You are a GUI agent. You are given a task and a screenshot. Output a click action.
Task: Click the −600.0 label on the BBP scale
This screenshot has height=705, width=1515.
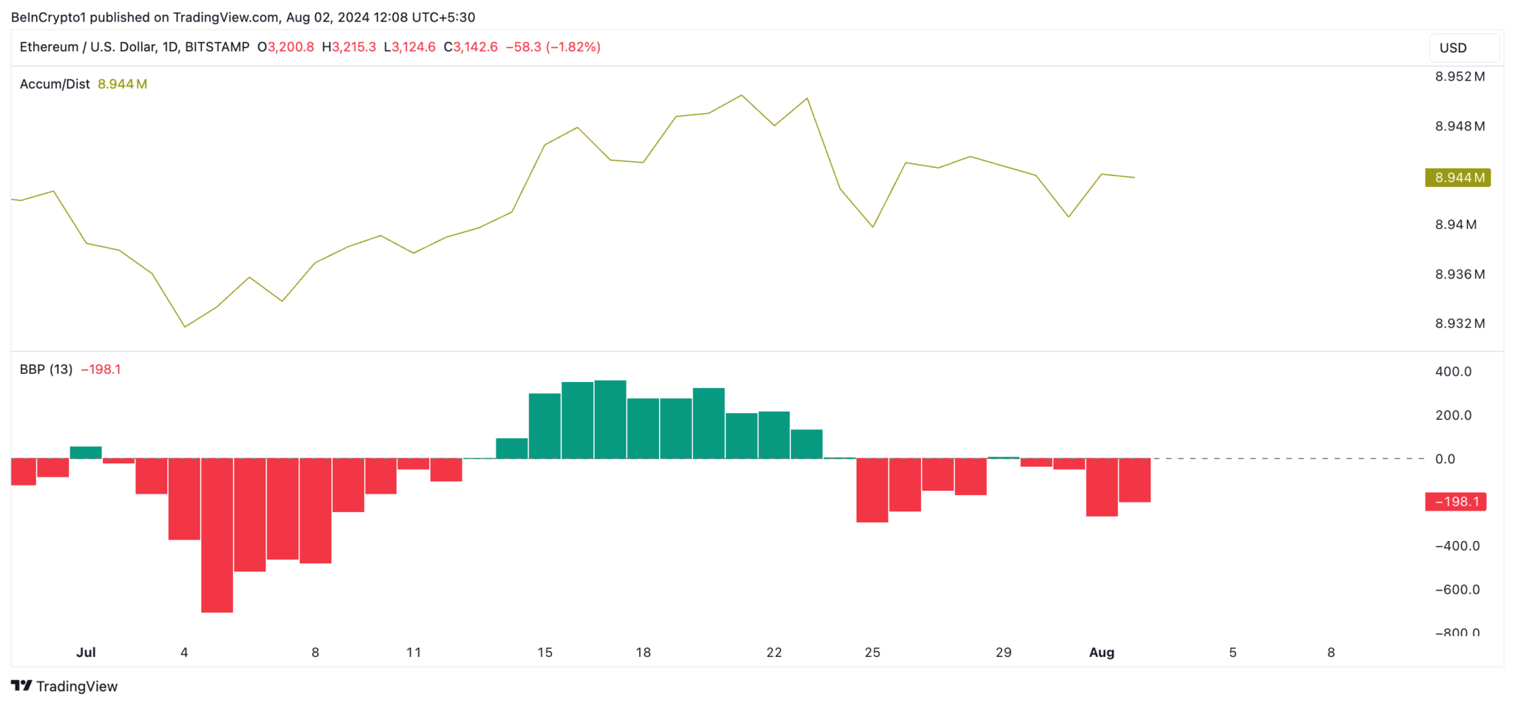tap(1457, 590)
